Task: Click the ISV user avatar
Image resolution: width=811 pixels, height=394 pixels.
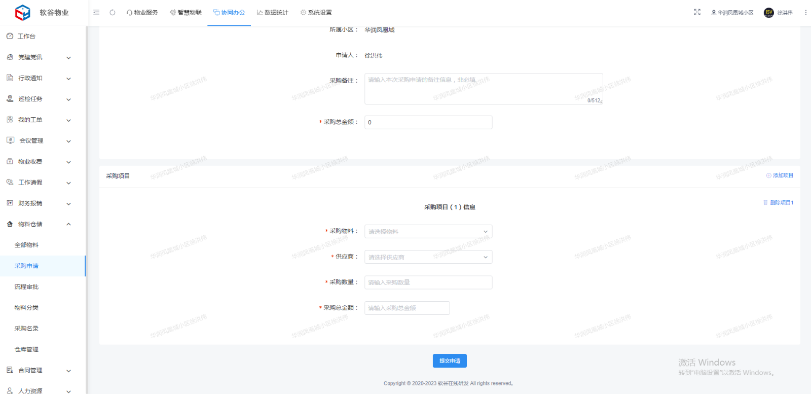Action: coord(768,13)
